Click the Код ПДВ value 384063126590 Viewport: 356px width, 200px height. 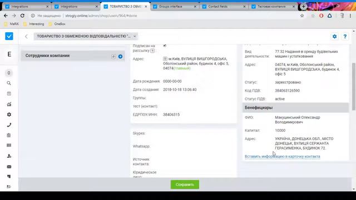[x=287, y=91]
